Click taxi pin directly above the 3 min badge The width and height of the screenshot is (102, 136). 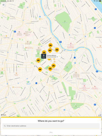click(44, 52)
